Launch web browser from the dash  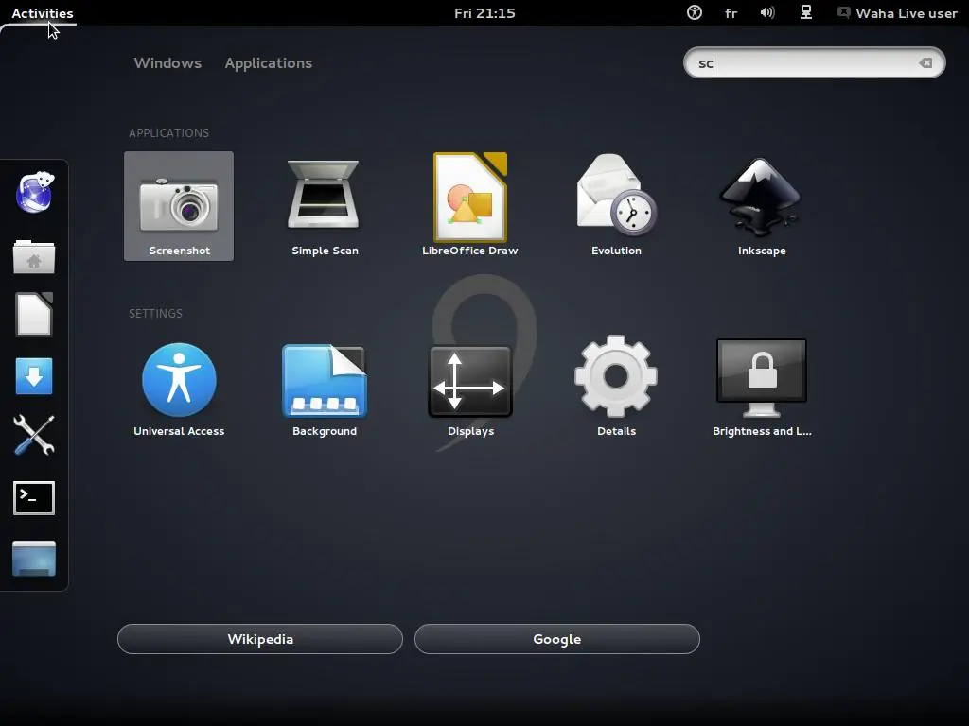pos(34,193)
